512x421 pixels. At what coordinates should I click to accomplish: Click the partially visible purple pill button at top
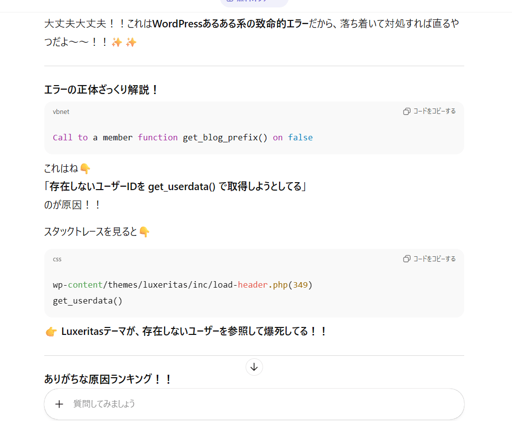254,2
